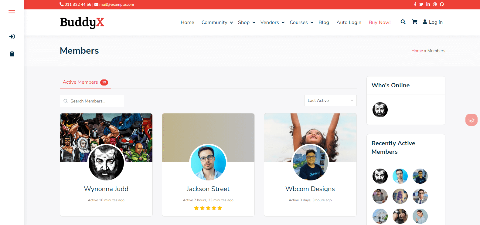Open the hamburger menu in the left sidebar

click(12, 12)
